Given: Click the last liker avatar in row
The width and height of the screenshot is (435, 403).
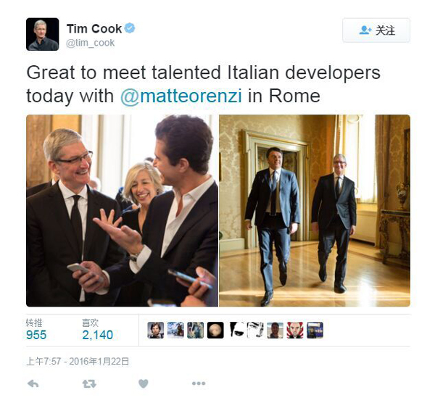Looking at the screenshot, I should 315,330.
